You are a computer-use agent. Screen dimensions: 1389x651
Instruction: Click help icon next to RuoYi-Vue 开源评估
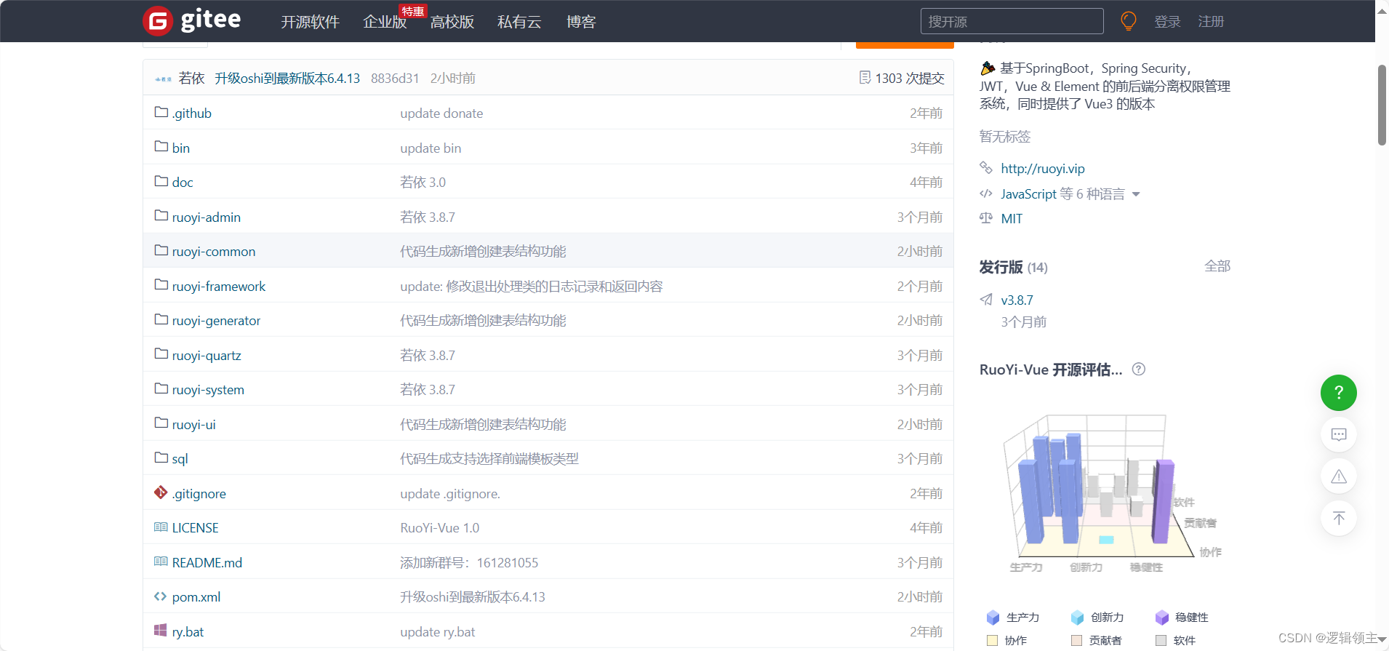(x=1139, y=369)
